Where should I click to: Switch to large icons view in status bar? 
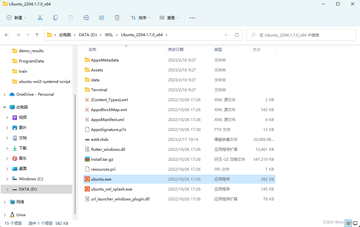(x=355, y=223)
